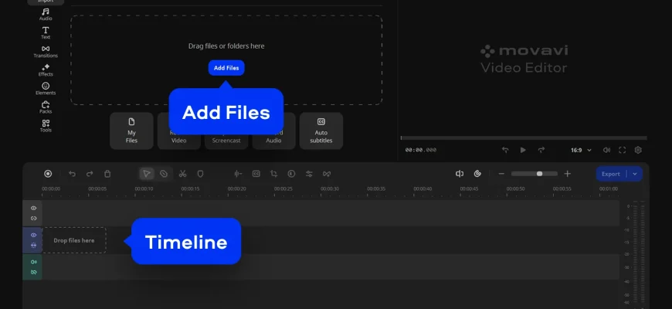Viewport: 672px width, 309px height.
Task: Open the Auto subtitles card
Action: [x=321, y=131]
